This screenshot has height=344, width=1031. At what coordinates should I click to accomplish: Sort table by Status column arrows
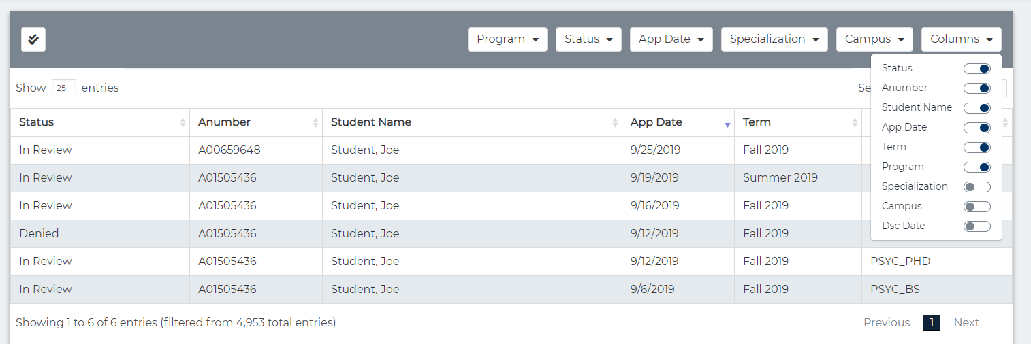[x=183, y=123]
